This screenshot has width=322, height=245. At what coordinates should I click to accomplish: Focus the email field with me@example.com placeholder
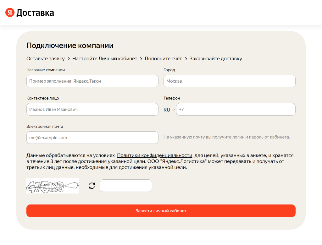[x=92, y=138]
